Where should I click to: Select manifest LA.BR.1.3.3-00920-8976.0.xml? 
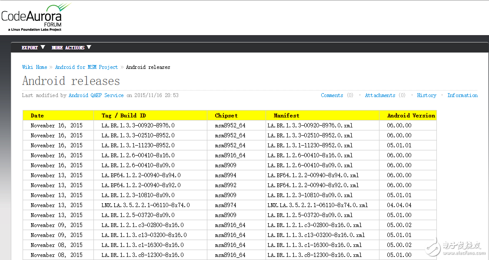(310, 126)
